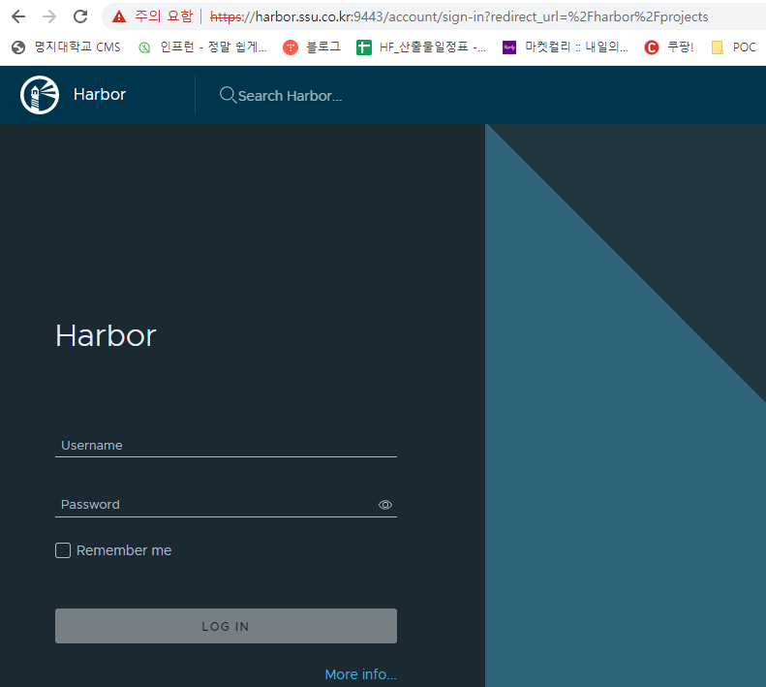
Task: Open the POC bookmark folder
Action: [x=734, y=47]
